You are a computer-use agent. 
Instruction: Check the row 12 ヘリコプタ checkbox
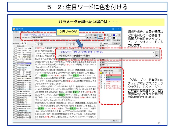coord(16,61)
